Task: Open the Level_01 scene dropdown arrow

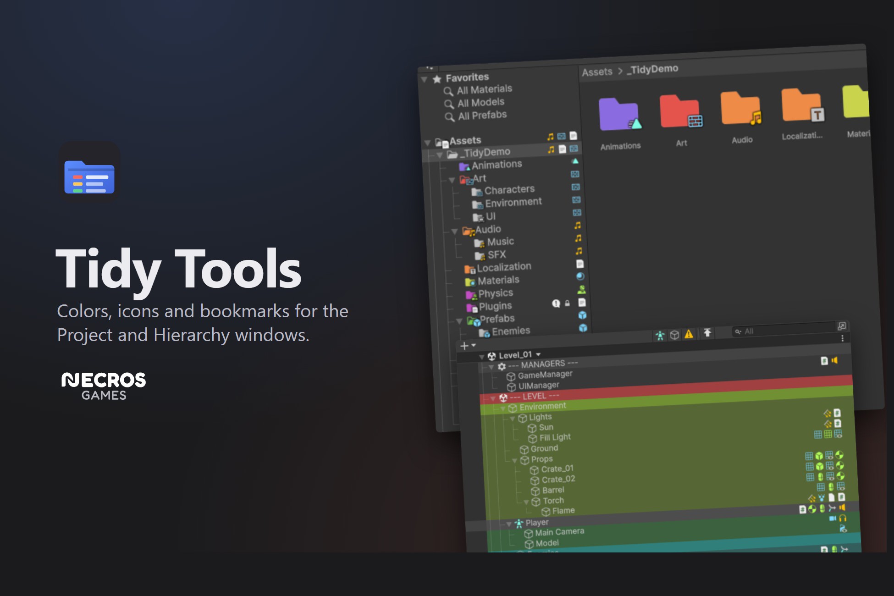Action: (538, 354)
